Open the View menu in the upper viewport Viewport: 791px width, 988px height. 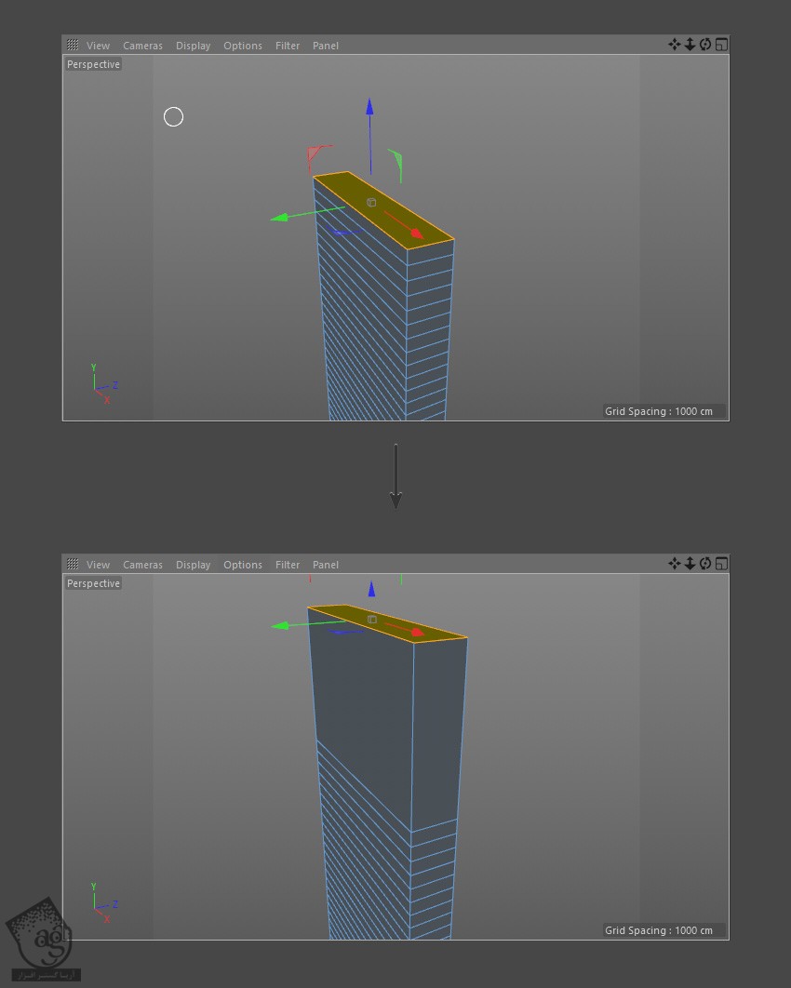point(98,46)
